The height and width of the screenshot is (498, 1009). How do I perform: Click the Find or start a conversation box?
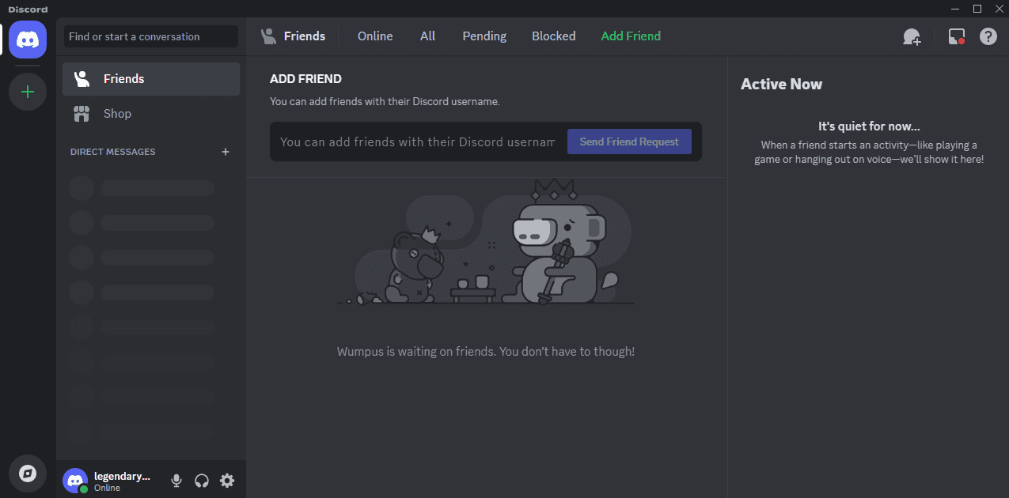click(x=151, y=36)
